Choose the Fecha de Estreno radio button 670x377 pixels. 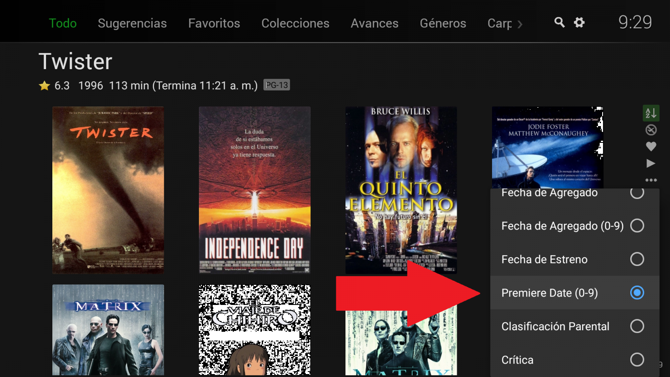(637, 259)
